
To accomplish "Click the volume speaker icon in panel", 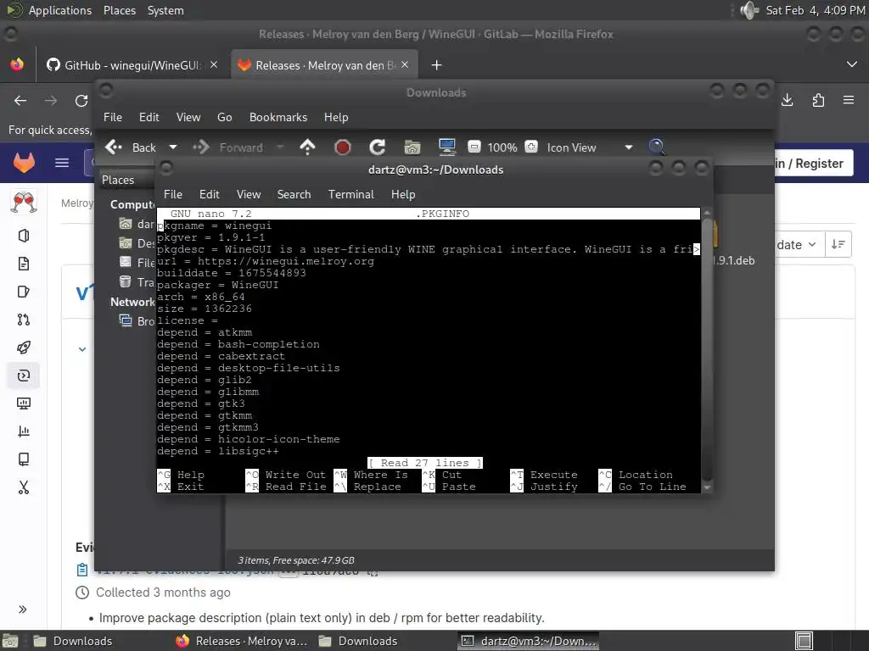I will point(748,10).
